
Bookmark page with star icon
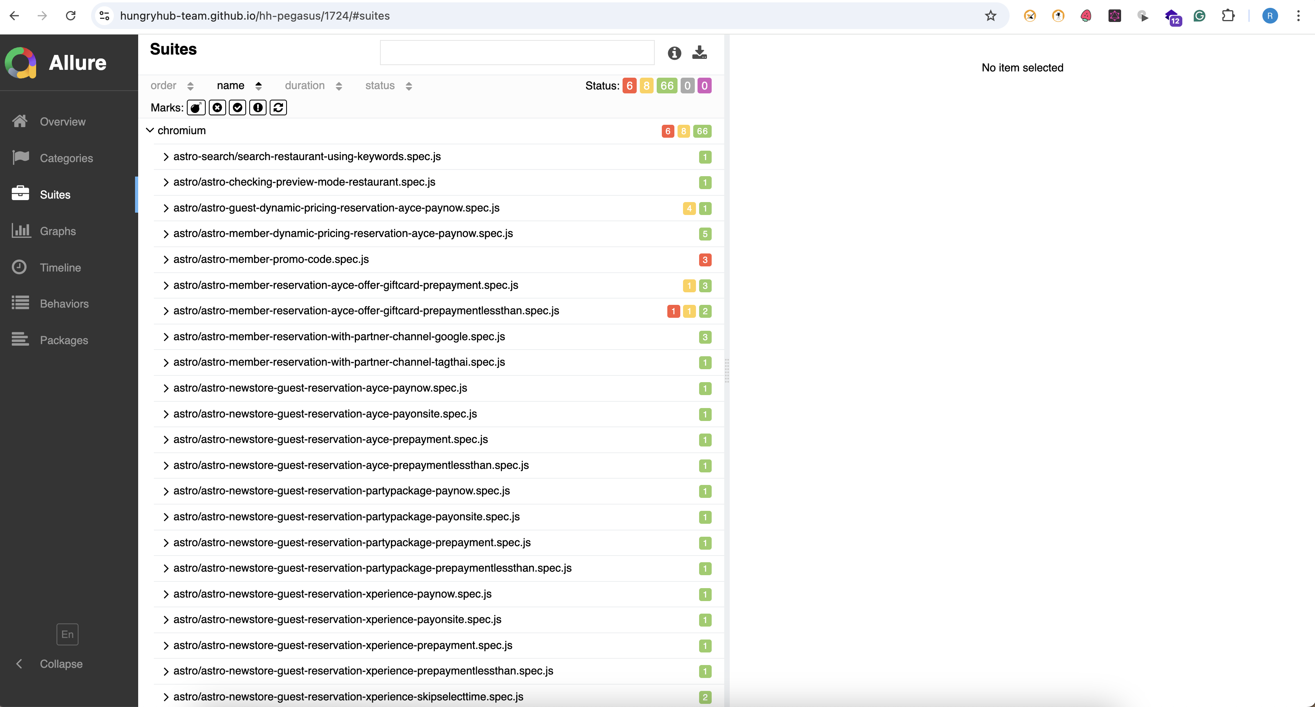coord(990,16)
